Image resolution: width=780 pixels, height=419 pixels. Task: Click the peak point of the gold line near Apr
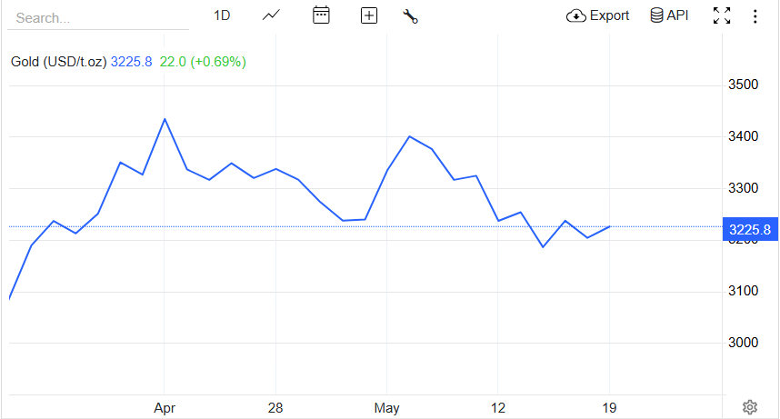pyautogui.click(x=165, y=119)
